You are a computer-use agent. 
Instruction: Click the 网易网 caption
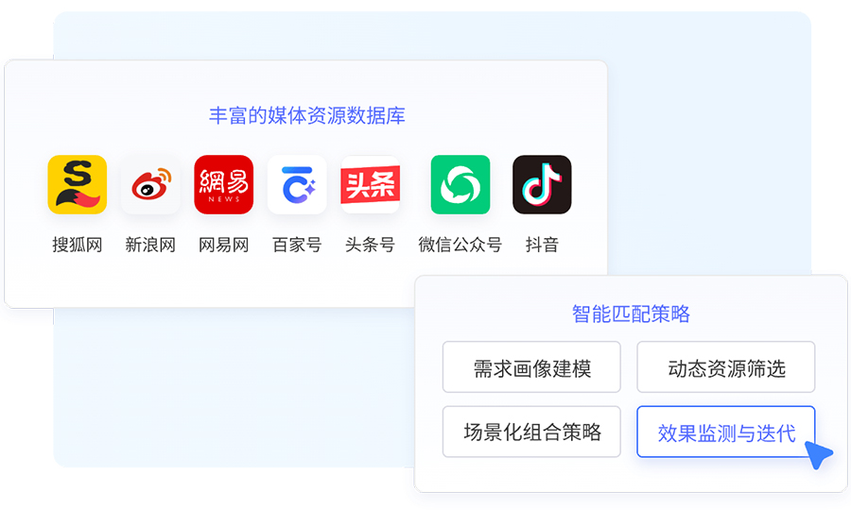(223, 245)
